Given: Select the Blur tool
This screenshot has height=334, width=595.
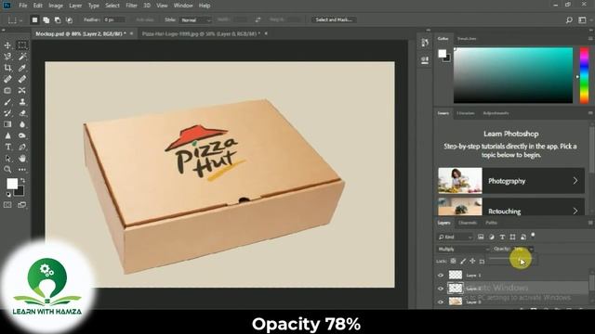Looking at the screenshot, I should point(22,124).
